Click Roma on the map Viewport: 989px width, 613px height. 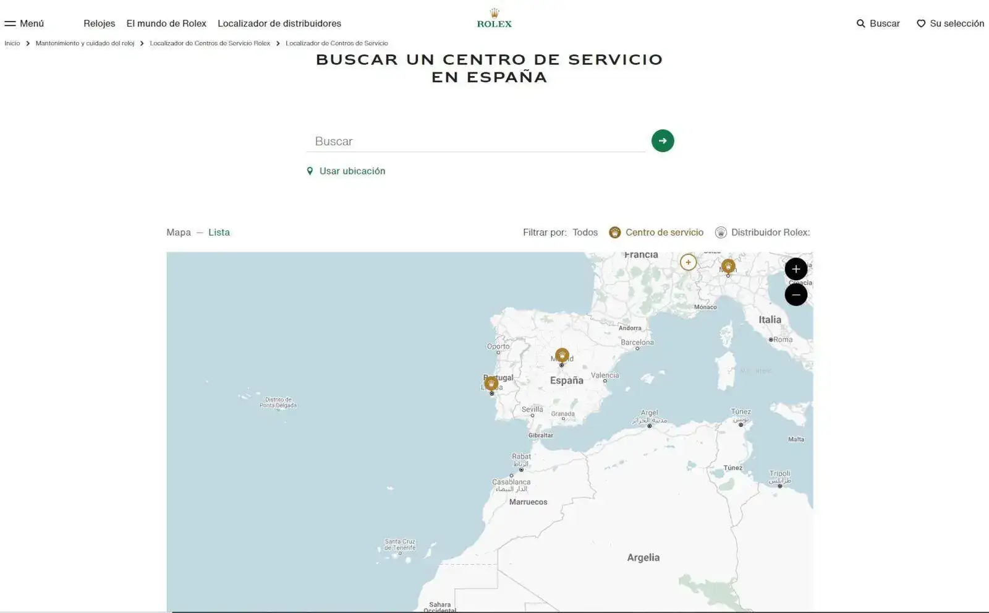point(783,340)
